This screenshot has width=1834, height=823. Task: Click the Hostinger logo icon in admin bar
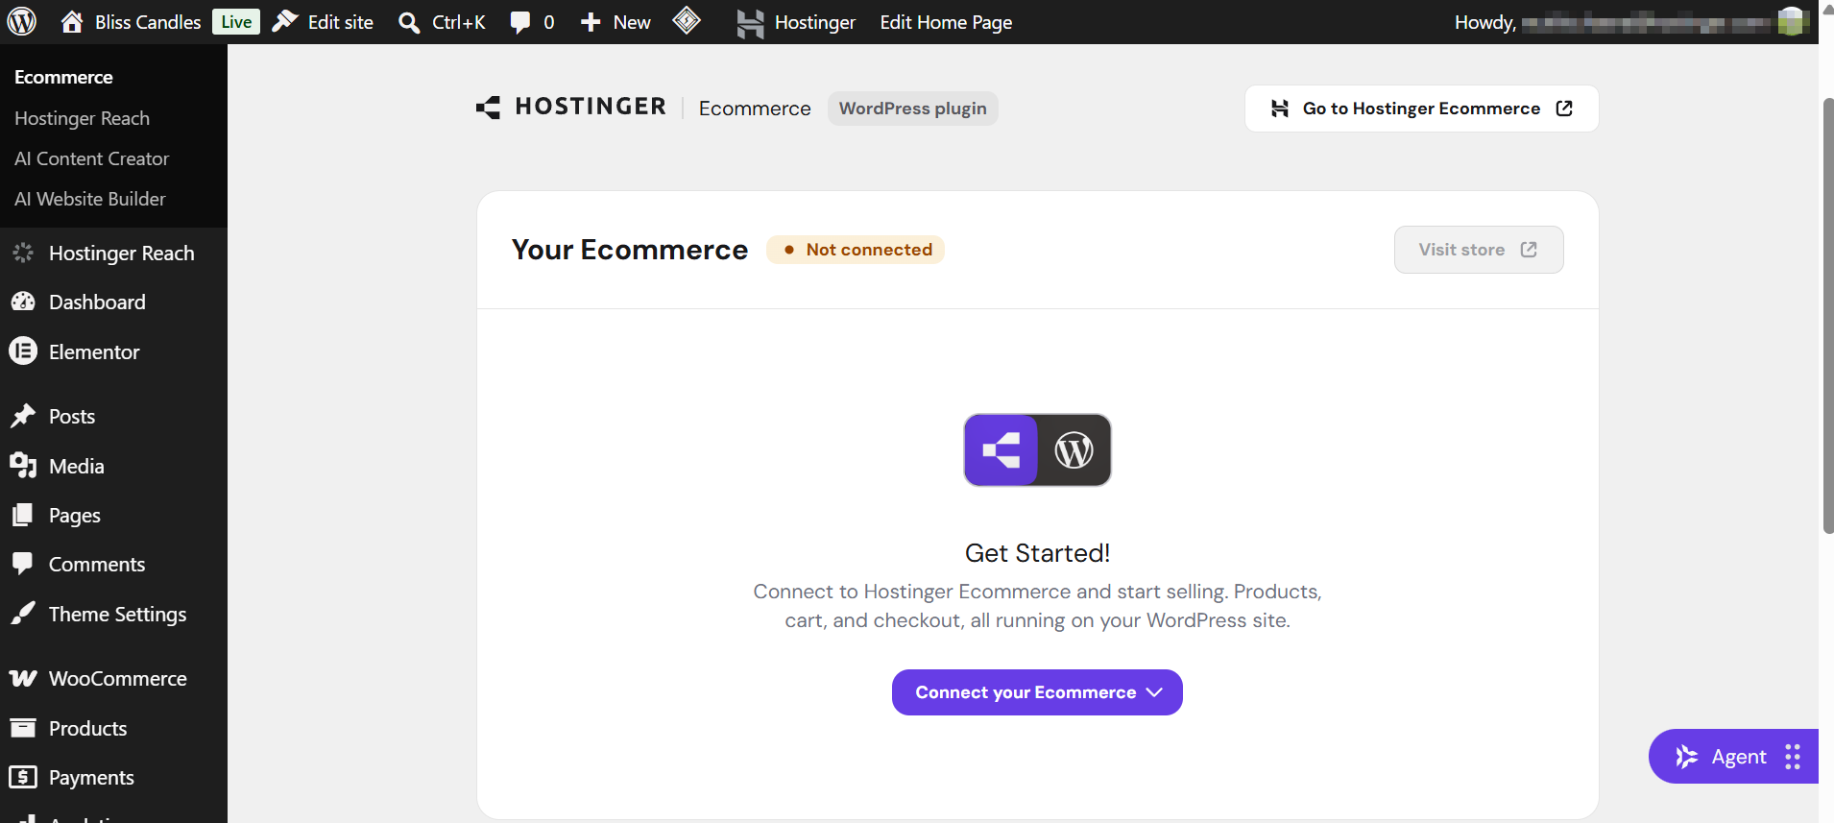[750, 22]
